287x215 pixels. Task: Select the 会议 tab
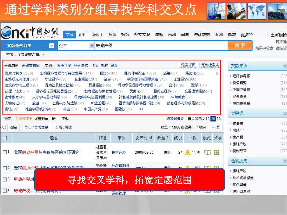112,34
